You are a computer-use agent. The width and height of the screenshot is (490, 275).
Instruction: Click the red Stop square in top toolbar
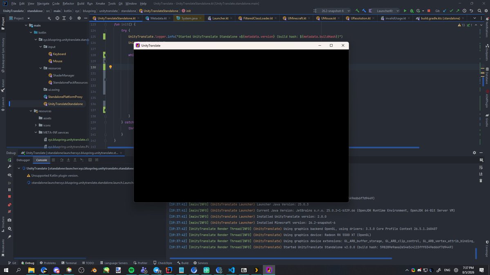tap(429, 11)
